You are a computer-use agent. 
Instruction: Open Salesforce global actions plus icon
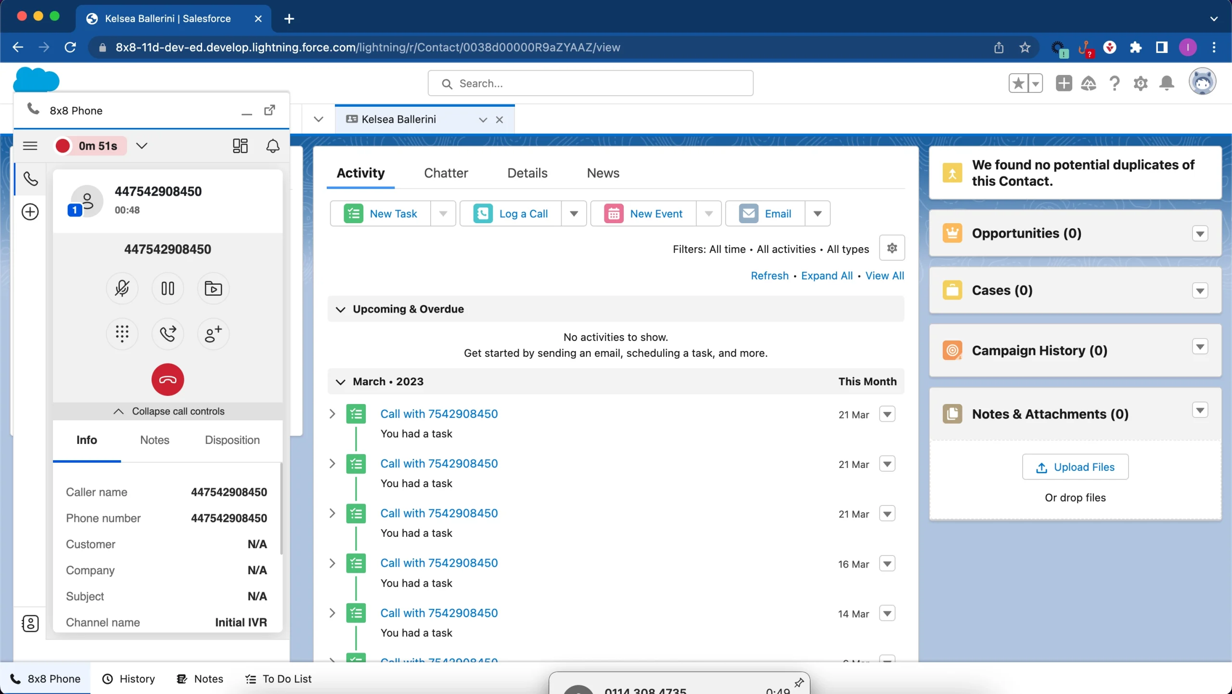pyautogui.click(x=1064, y=83)
